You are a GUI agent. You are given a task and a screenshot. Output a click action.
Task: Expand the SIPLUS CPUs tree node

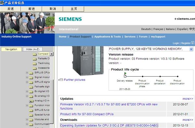(27, 73)
